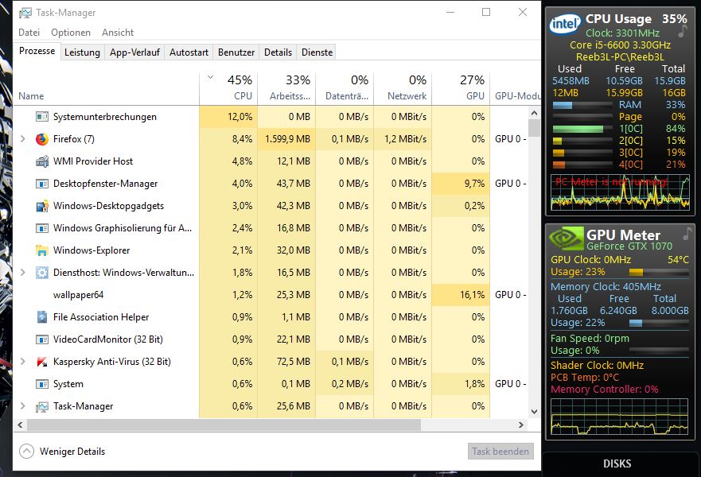Expand the Diensthost Windows-Verwaltung group
The image size is (701, 477).
coord(23,273)
